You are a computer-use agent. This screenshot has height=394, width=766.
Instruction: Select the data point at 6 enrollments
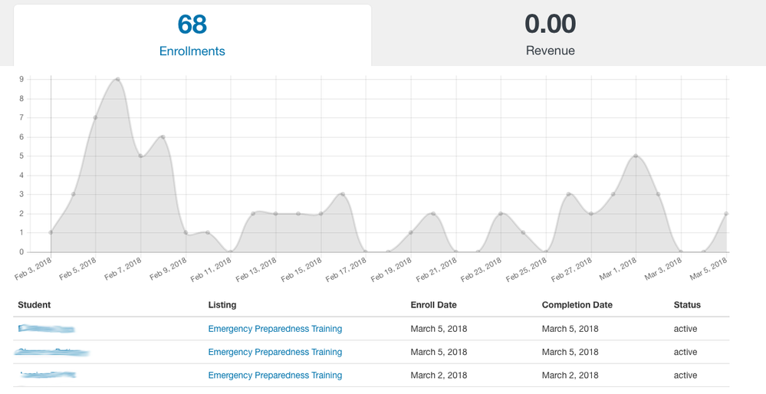[163, 137]
